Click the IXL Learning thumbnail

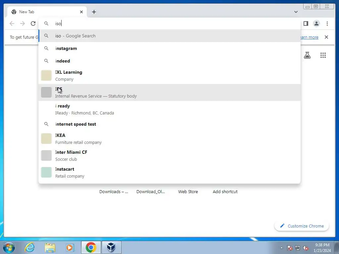[46, 76]
